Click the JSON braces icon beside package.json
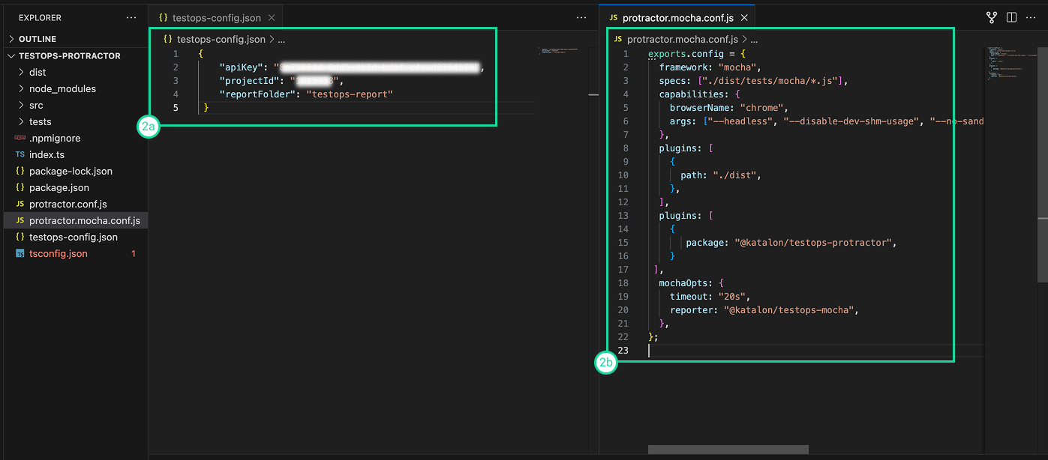The width and height of the screenshot is (1048, 460). (x=20, y=187)
